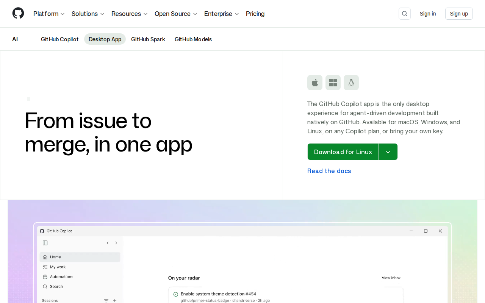The image size is (485, 303).
Task: Select the Apple macOS platform icon
Action: pos(315,83)
